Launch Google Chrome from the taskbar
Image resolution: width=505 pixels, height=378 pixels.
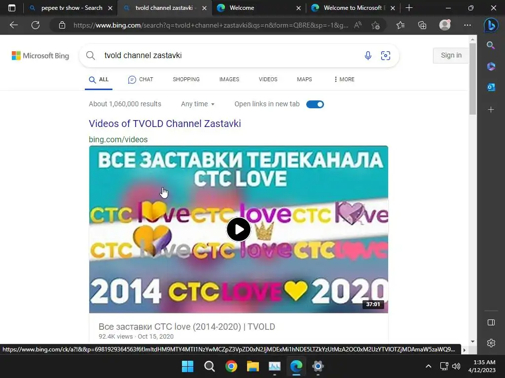231,366
